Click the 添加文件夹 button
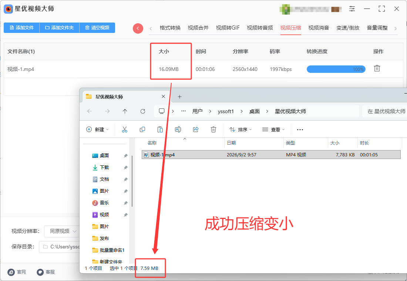The image size is (407, 281). (59, 28)
